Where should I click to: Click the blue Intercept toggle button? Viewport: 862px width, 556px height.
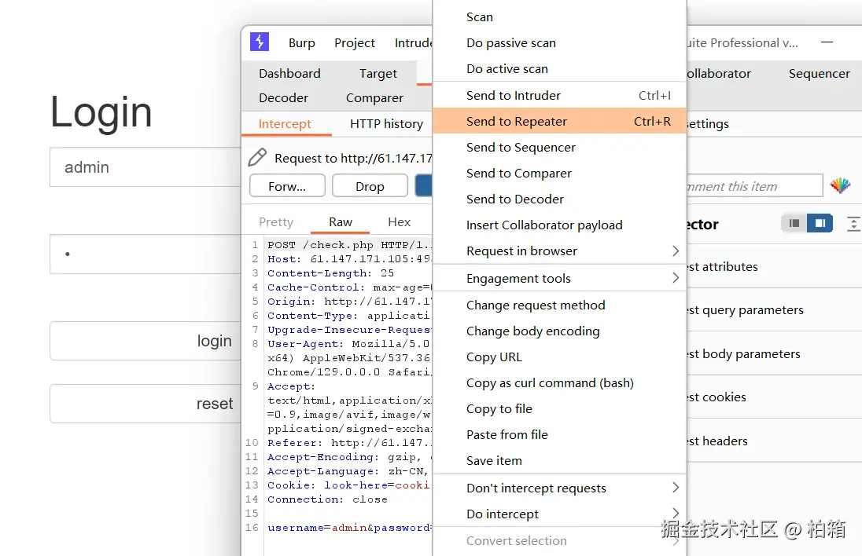click(x=423, y=185)
